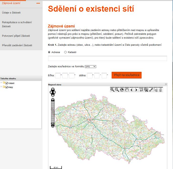Pan map left with navigation arrow
This screenshot has width=173, height=169.
[x=51, y=92]
